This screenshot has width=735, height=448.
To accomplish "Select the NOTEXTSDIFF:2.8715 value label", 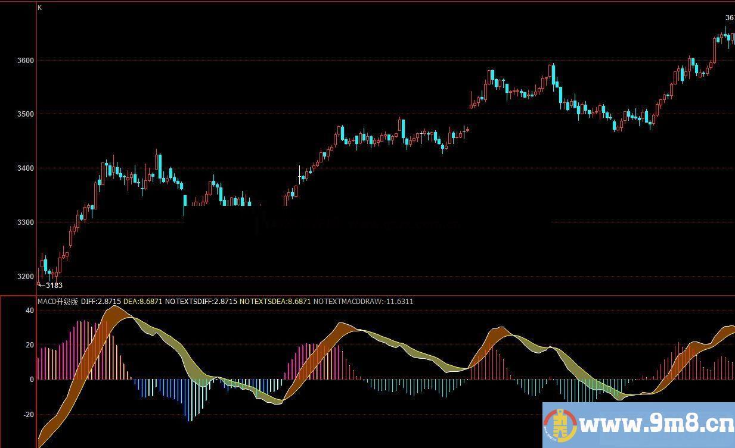I will (x=201, y=302).
